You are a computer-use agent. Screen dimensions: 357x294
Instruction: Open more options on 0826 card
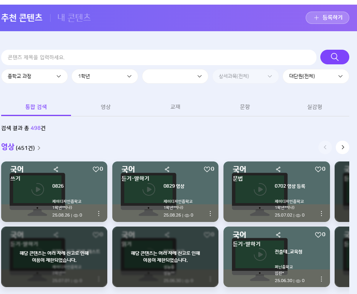(x=99, y=213)
